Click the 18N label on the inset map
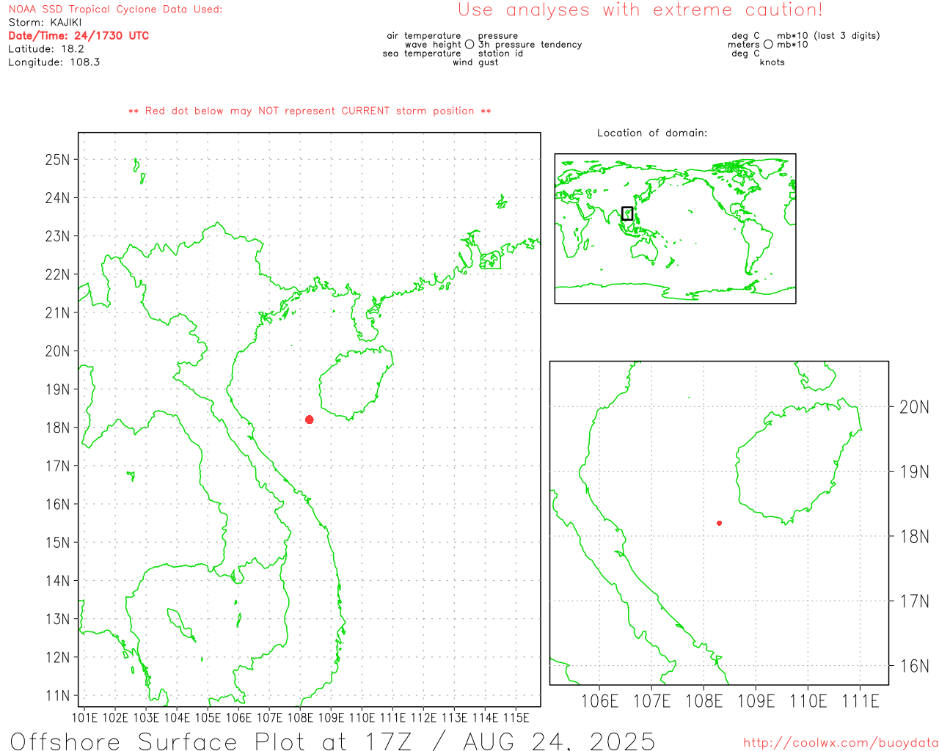The height and width of the screenshot is (751, 939). tap(914, 537)
